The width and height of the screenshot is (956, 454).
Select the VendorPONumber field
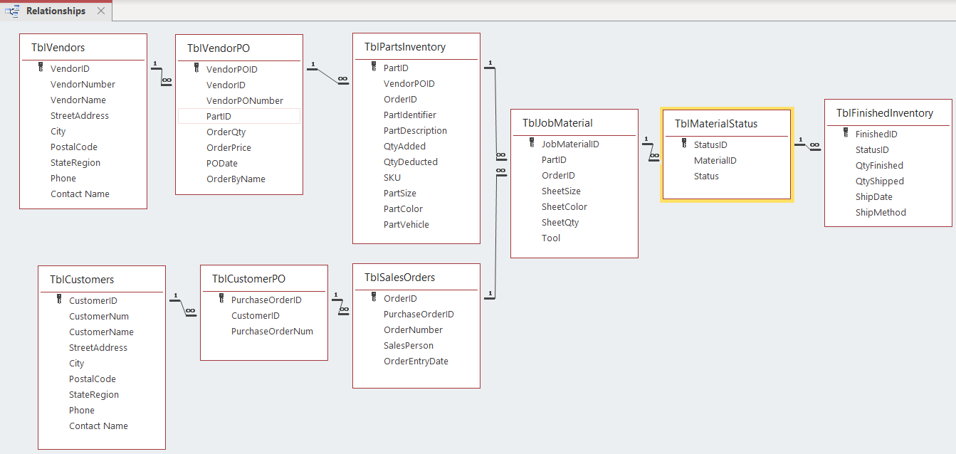point(245,100)
